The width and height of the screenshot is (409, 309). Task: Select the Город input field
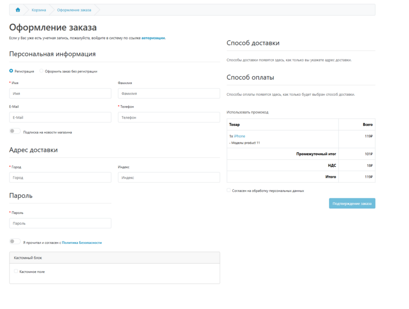pyautogui.click(x=60, y=178)
